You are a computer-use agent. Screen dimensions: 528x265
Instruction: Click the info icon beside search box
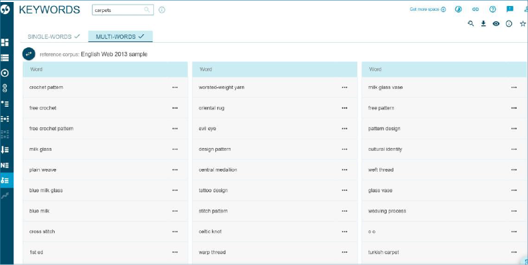click(162, 10)
